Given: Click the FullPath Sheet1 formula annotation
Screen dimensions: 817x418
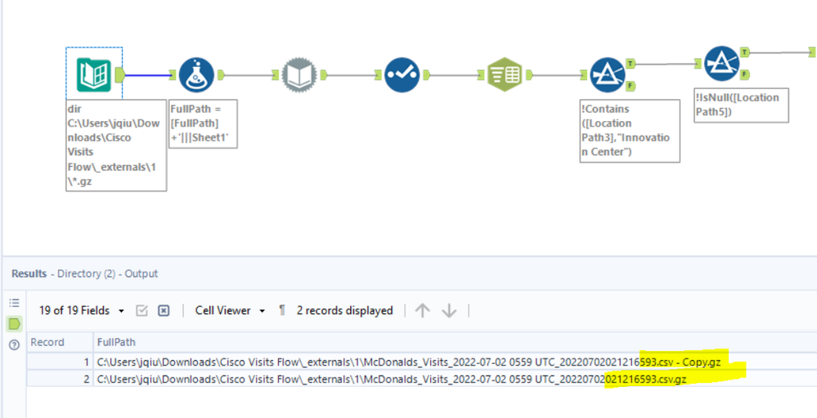Looking at the screenshot, I should (203, 124).
